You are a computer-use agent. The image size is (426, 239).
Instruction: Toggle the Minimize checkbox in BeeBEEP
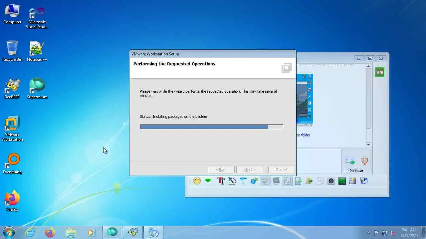[x=346, y=170]
